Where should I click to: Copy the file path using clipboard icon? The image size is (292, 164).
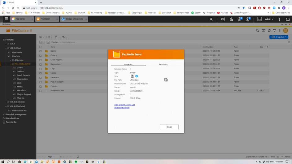point(166,80)
